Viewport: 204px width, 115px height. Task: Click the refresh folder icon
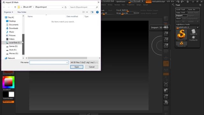coord(66,7)
